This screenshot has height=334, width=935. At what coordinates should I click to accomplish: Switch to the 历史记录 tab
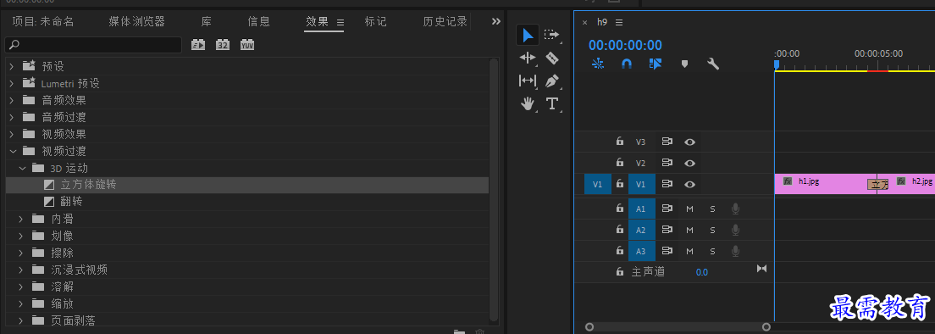pyautogui.click(x=445, y=21)
